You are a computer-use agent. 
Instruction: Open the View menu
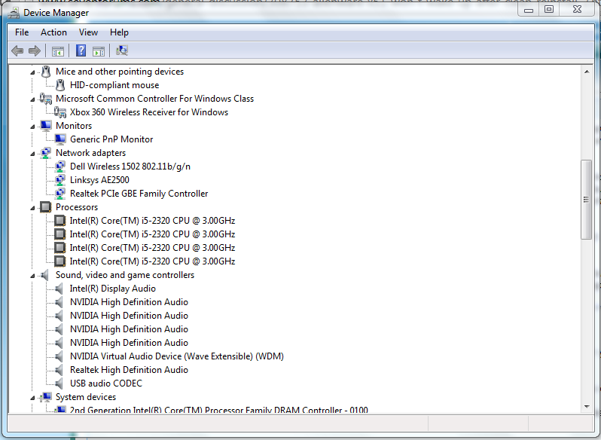88,32
